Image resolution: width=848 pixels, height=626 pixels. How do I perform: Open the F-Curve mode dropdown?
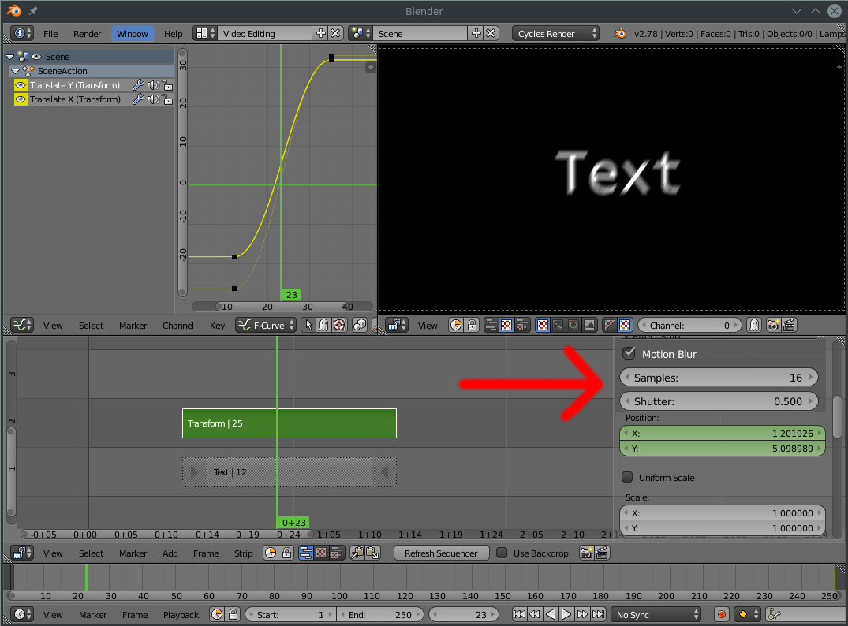(266, 326)
